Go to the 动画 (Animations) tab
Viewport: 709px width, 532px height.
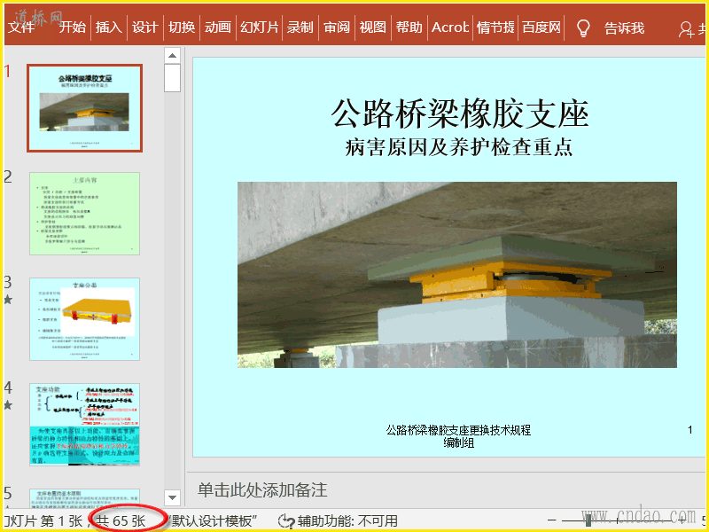(218, 27)
